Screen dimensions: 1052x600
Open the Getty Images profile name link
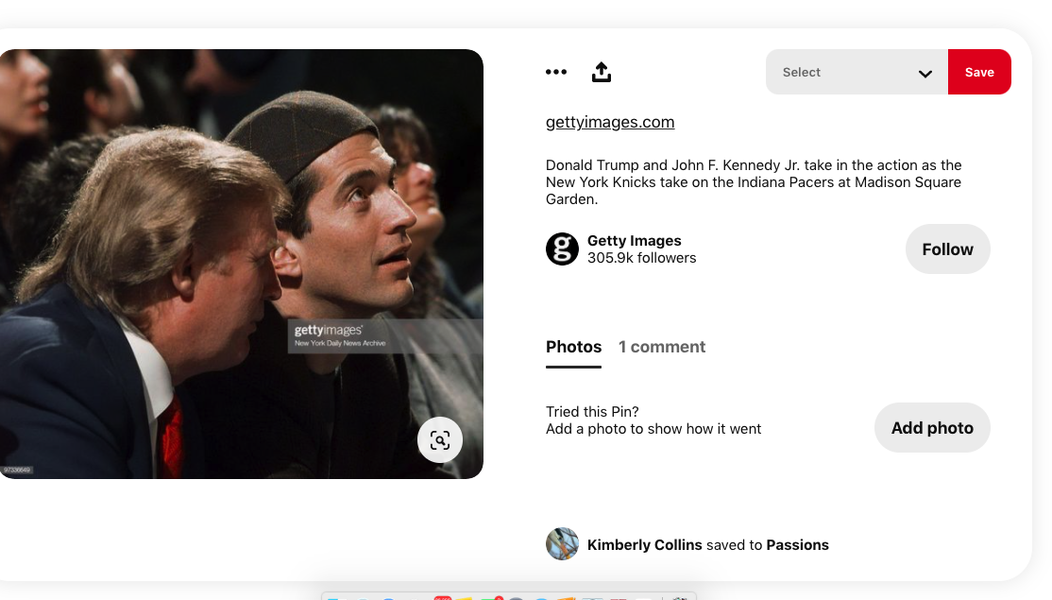tap(634, 240)
